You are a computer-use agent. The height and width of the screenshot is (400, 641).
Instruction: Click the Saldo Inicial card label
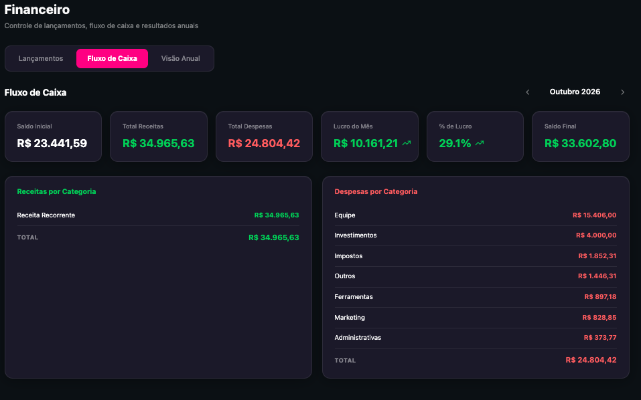coord(34,126)
